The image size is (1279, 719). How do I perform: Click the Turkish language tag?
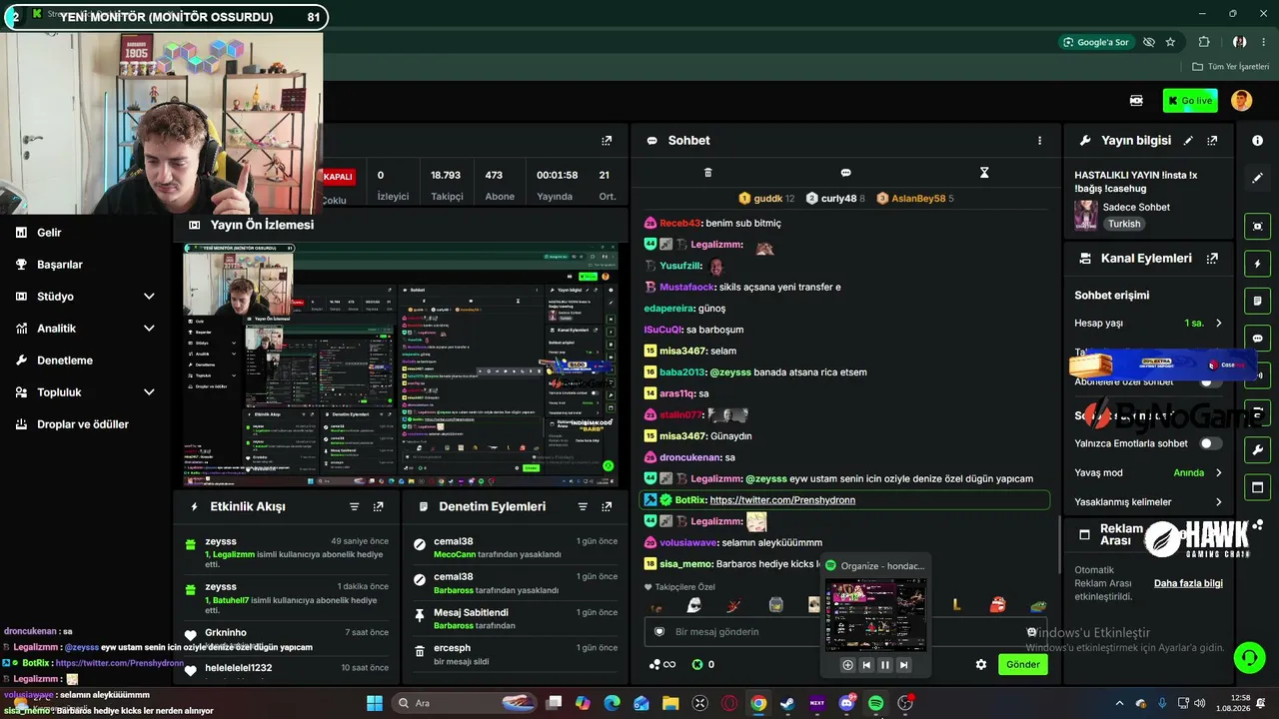point(1124,224)
